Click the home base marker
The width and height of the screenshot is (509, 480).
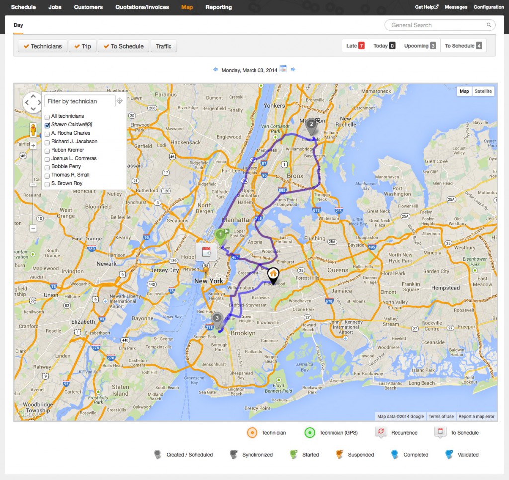pos(273,276)
